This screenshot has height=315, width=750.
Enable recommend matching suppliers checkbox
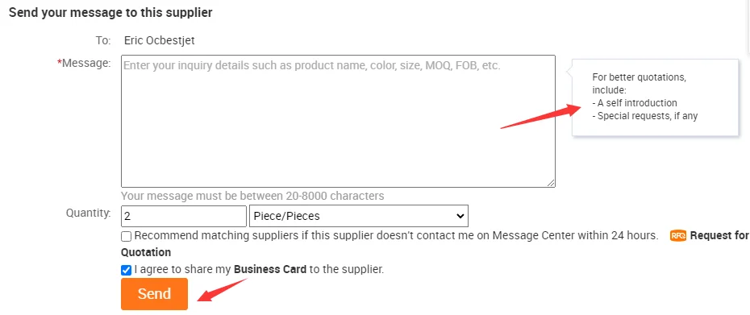(x=127, y=236)
